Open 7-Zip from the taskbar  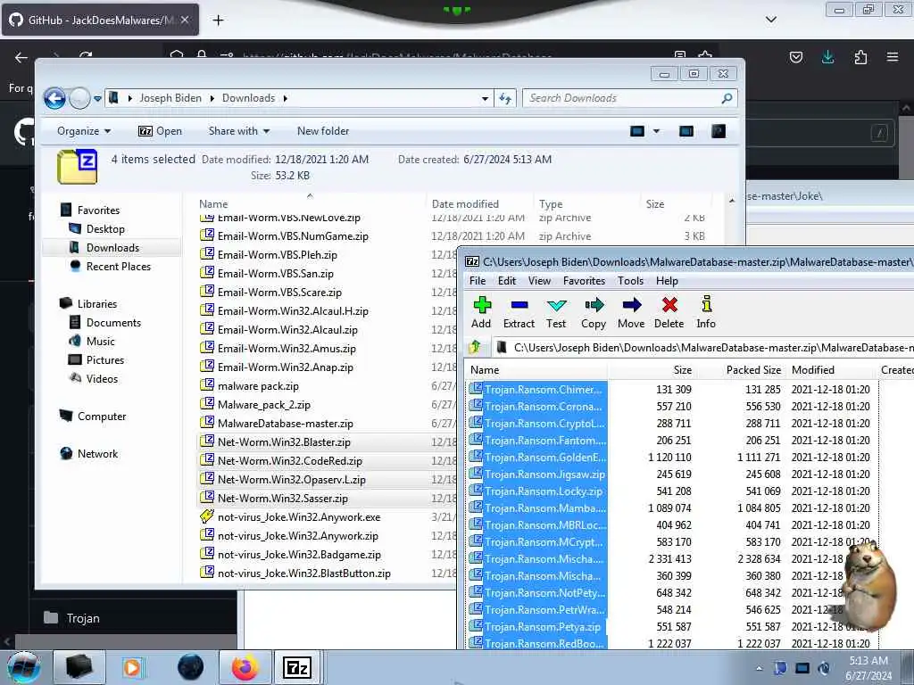coord(296,667)
